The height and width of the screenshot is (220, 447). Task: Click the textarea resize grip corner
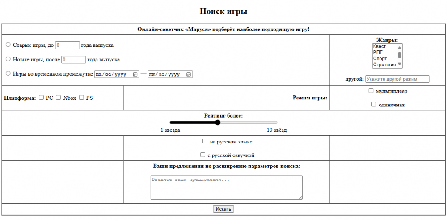click(x=300, y=198)
